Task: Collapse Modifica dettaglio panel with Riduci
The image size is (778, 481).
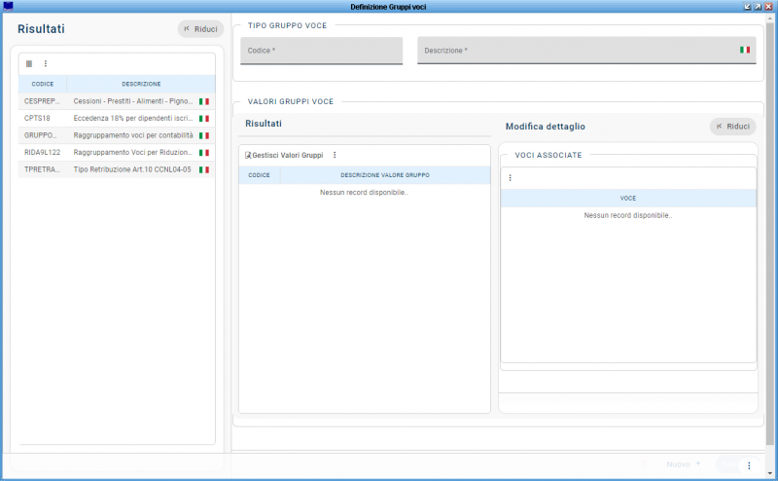Action: tap(732, 127)
